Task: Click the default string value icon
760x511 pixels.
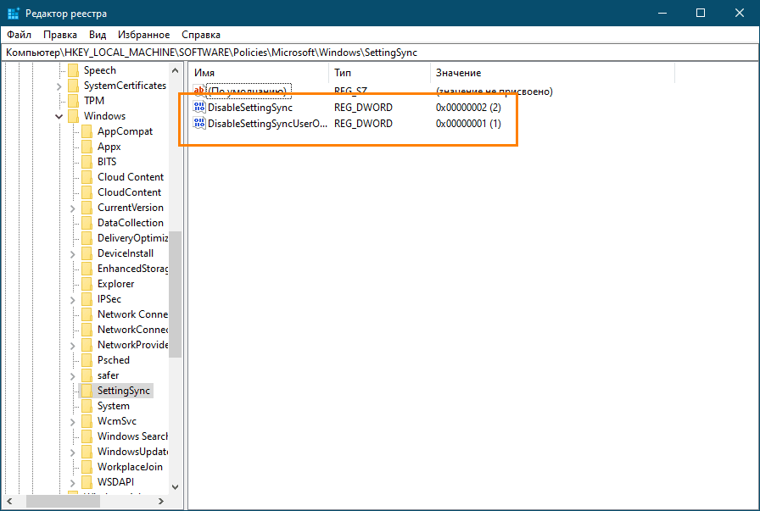Action: pos(199,91)
